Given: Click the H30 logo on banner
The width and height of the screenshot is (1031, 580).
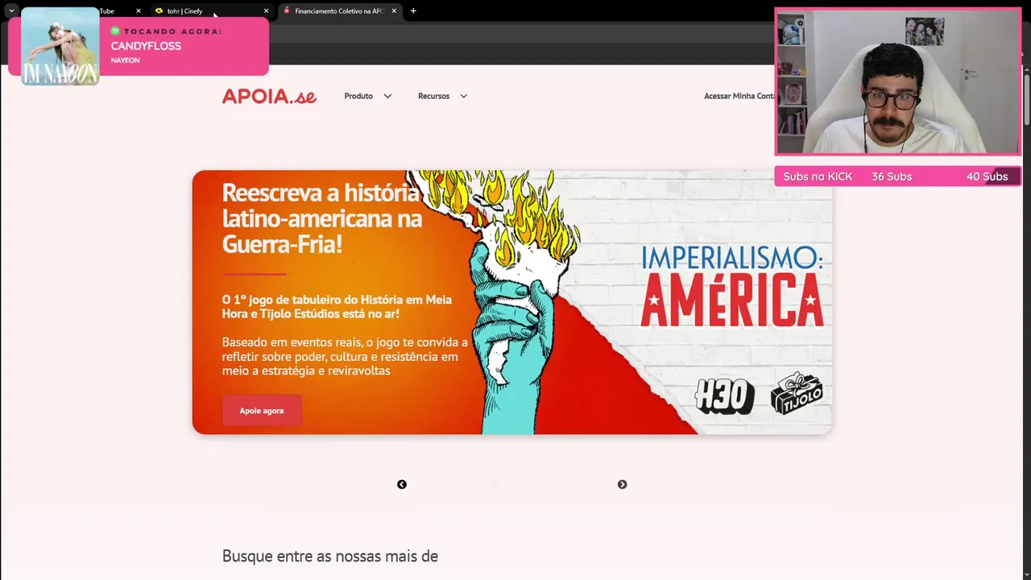Looking at the screenshot, I should (x=724, y=396).
